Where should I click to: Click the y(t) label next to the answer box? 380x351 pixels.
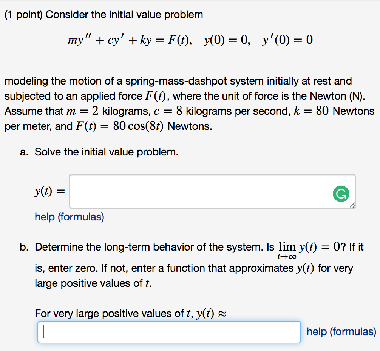point(48,191)
